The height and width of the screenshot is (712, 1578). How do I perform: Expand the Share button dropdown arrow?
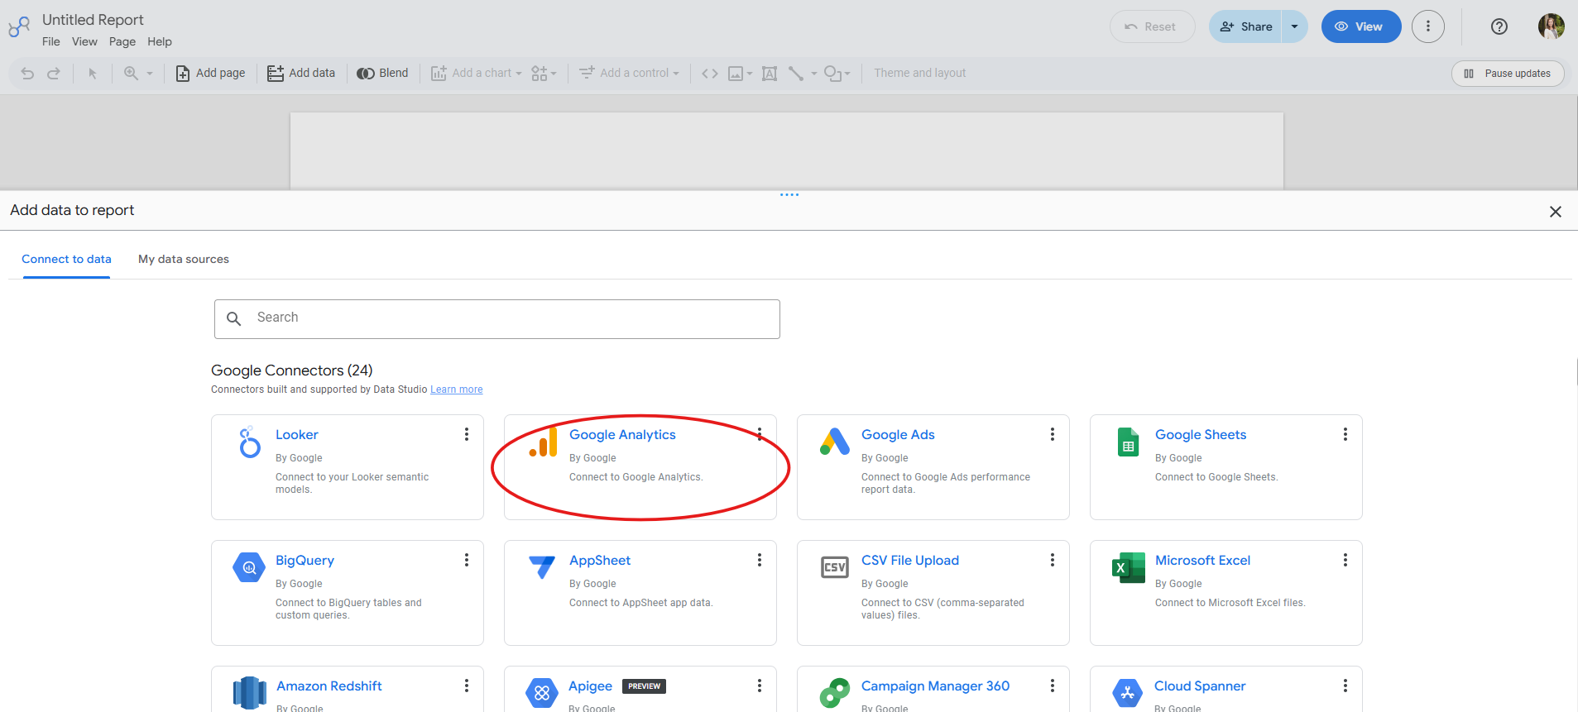point(1295,26)
